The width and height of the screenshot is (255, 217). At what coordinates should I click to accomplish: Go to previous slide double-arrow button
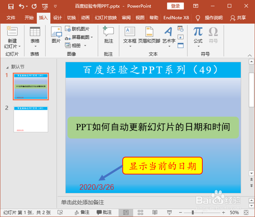(251, 179)
